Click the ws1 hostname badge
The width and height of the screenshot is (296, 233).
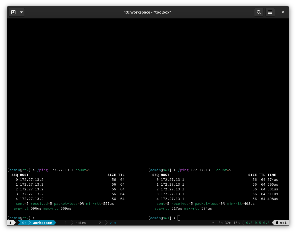coord(284,223)
